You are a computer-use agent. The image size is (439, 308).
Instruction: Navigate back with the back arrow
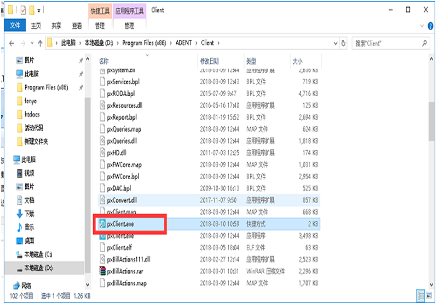[11, 43]
